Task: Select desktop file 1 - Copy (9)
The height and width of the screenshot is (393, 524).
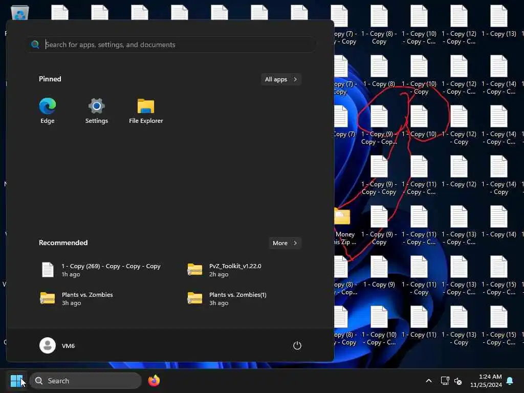Action: 379,272
